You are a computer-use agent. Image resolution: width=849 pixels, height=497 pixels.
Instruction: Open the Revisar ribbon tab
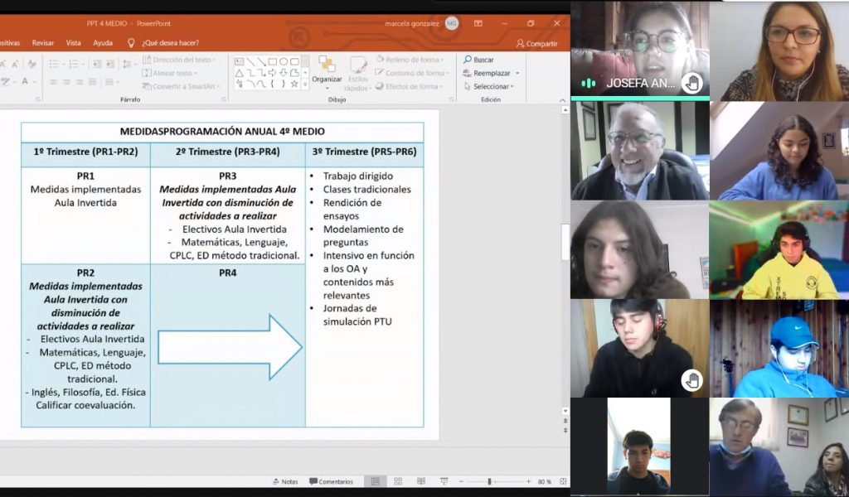point(43,43)
